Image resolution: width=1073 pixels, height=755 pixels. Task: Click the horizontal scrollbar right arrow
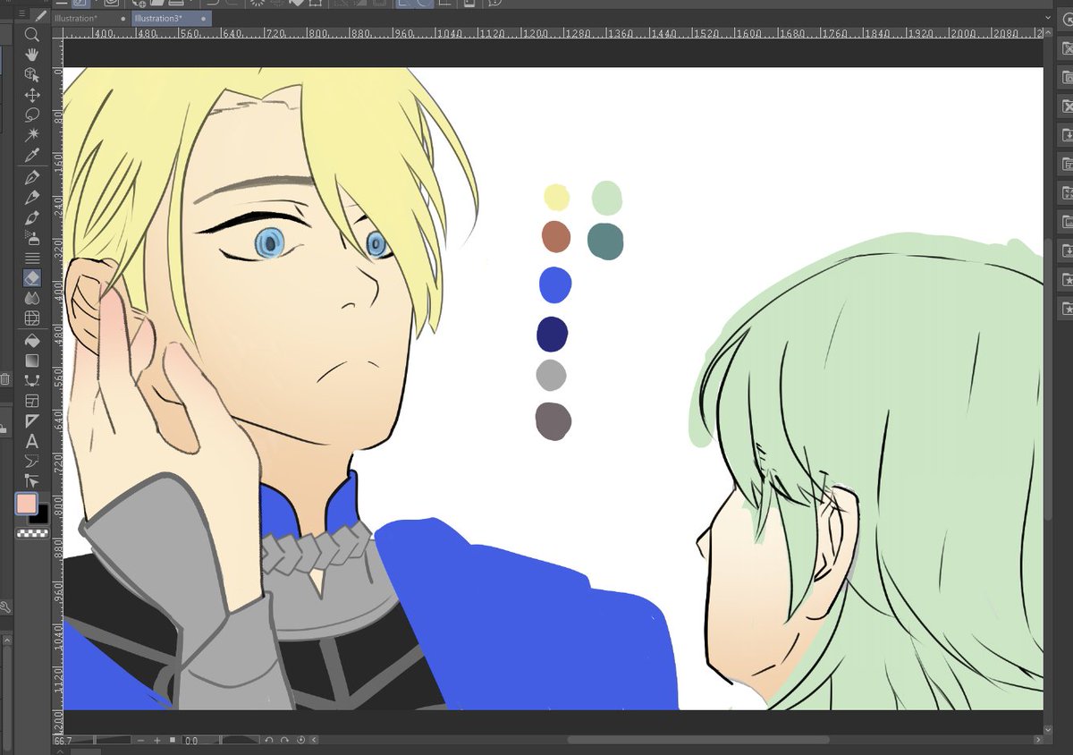1038,740
